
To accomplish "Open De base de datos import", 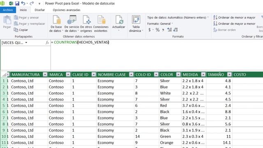I will click(56, 23).
